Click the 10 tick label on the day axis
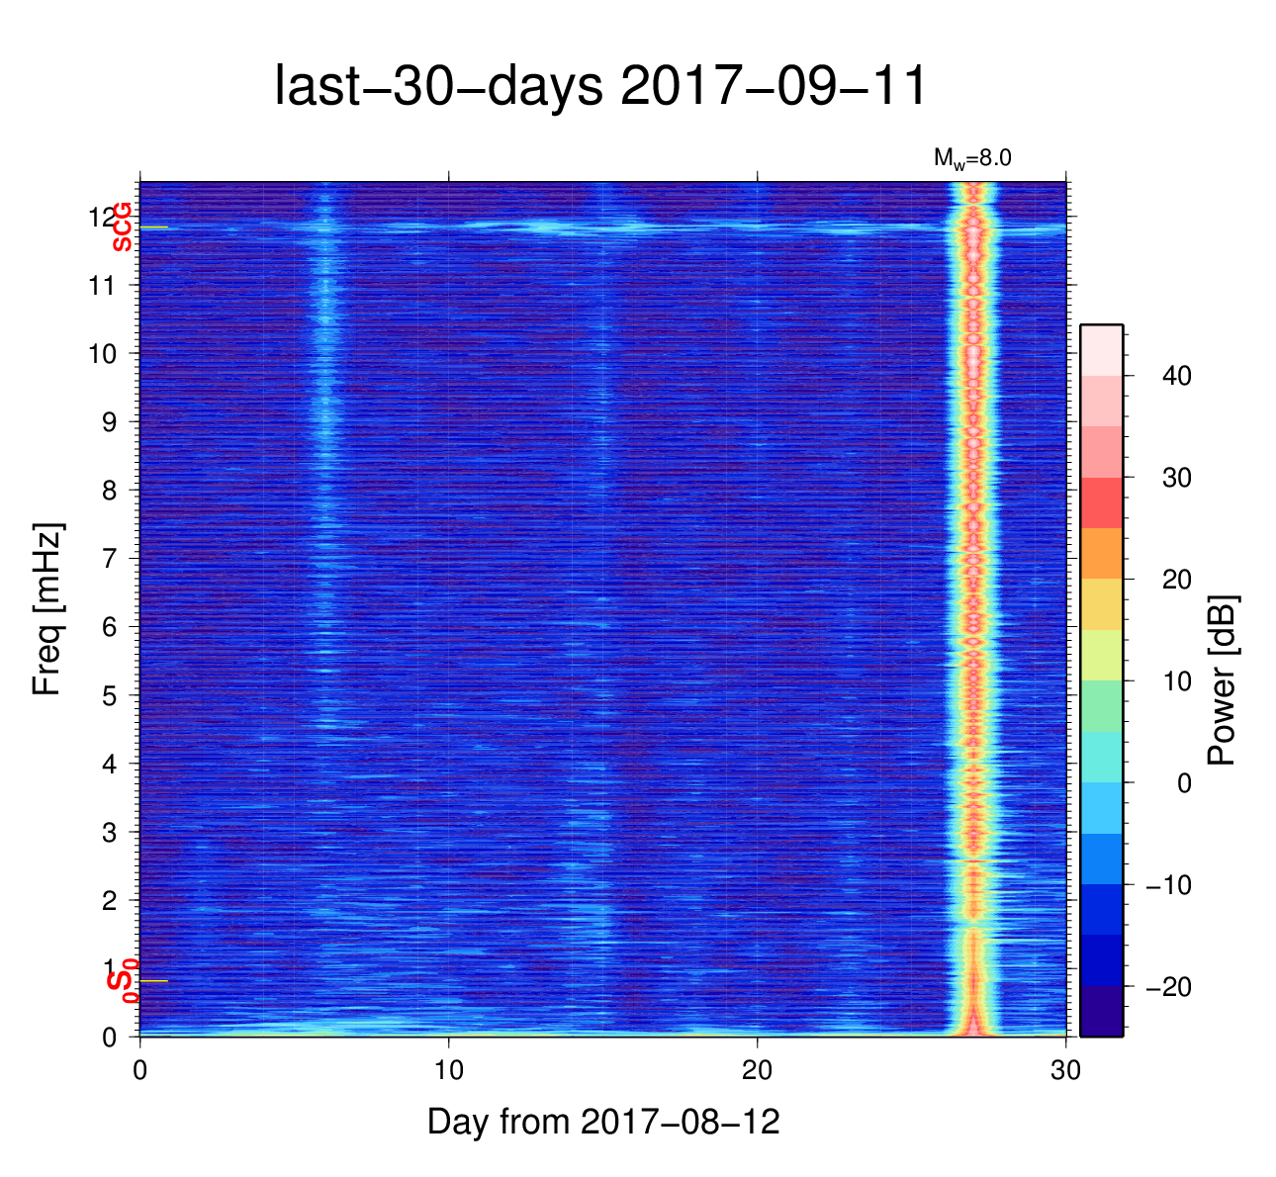 (449, 1071)
